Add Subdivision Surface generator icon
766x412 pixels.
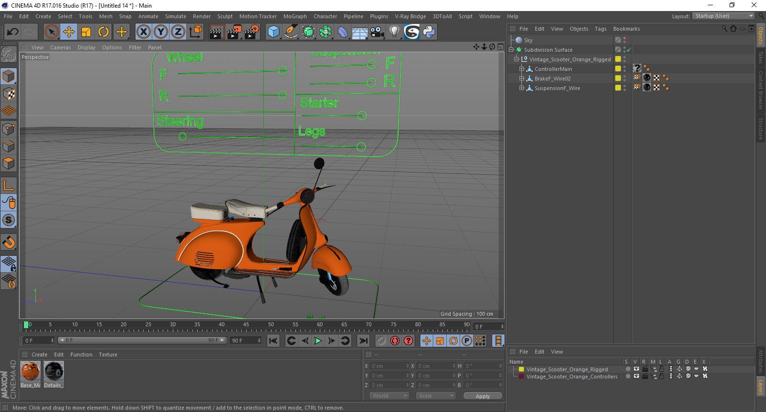[308, 32]
